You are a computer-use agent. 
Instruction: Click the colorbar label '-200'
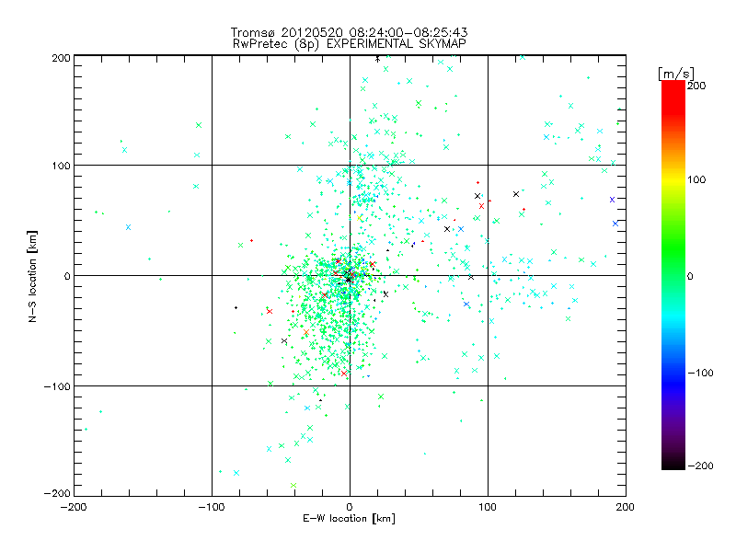(700, 466)
